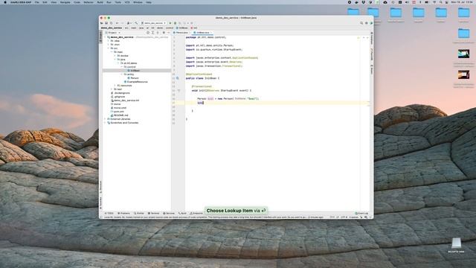This screenshot has height=268, width=476.
Task: Click the Debug bug icon in the toolbar
Action: coord(176,23)
